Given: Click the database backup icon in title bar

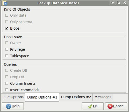Looking at the screenshot, I should (4, 3).
